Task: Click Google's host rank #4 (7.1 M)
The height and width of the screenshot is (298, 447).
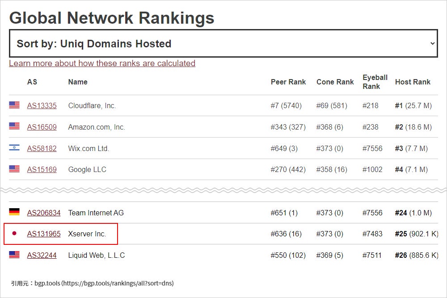Action: 411,169
